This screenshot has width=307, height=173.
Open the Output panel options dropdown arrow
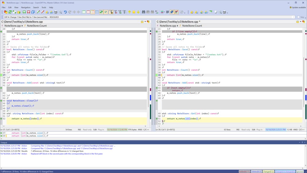click(x=300, y=143)
